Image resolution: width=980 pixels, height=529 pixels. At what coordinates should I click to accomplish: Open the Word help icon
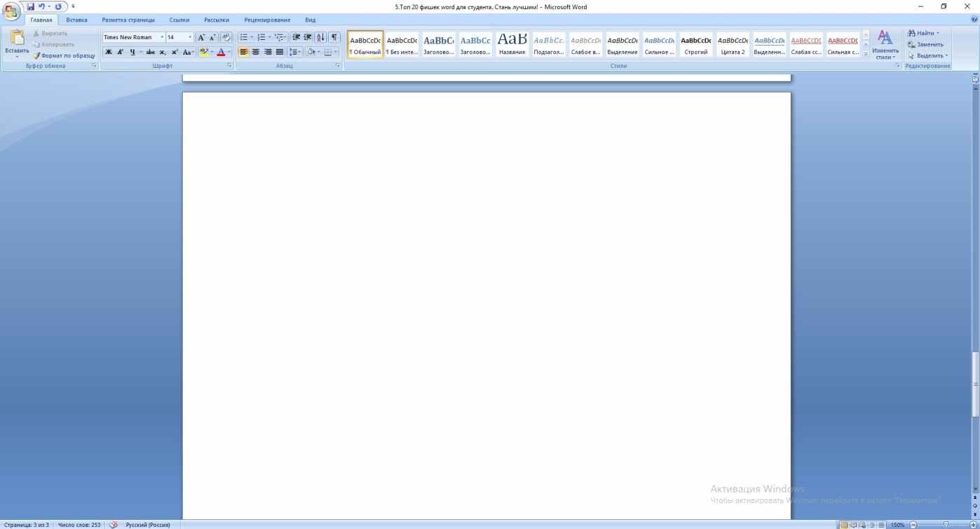point(974,20)
